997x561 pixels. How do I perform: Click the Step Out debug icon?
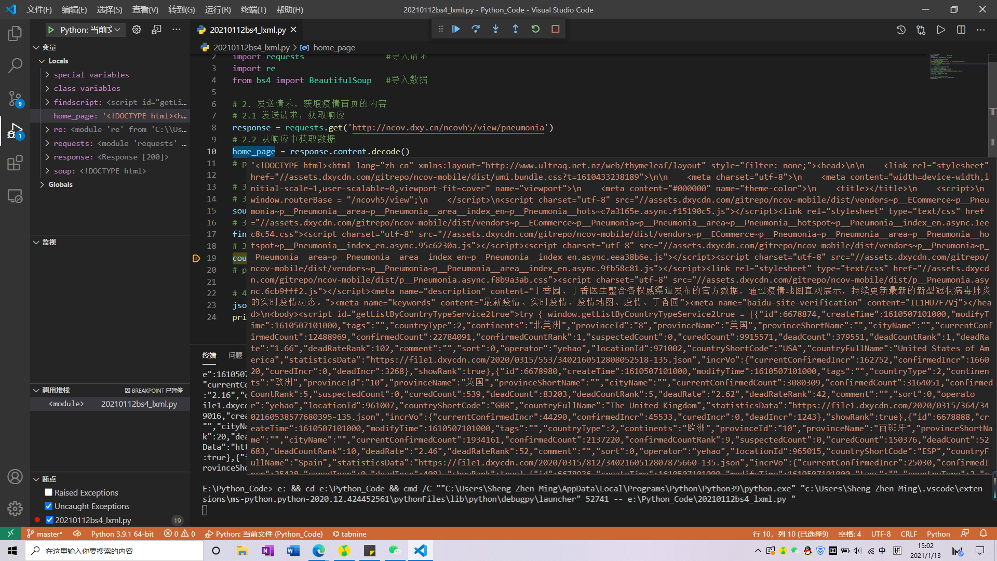click(x=515, y=29)
